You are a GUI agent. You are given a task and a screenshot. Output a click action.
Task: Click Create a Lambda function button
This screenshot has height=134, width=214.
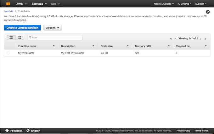click(x=22, y=28)
